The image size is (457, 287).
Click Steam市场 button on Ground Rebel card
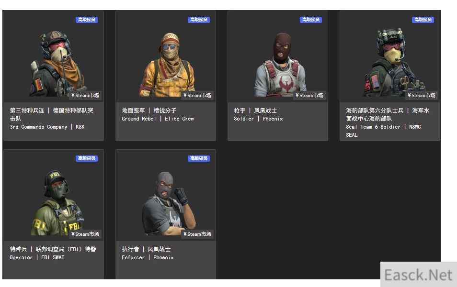point(197,96)
